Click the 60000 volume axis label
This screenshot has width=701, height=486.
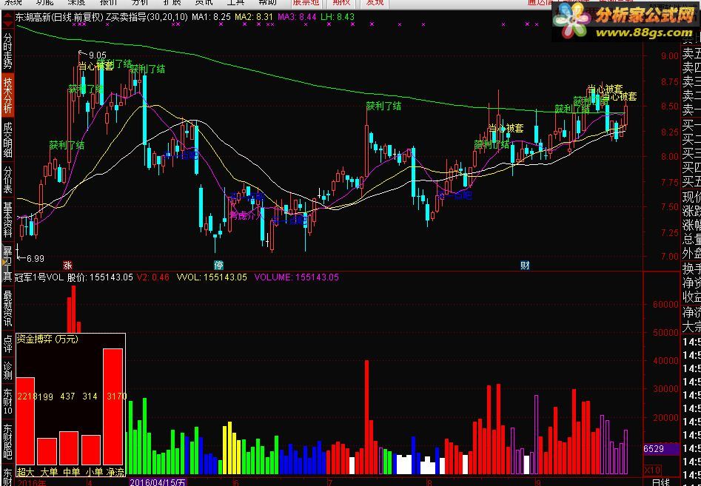[665, 304]
